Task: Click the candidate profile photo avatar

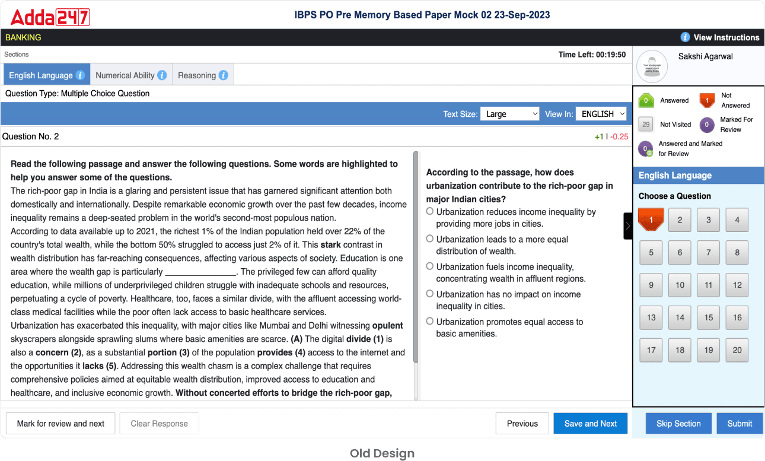Action: pos(652,66)
